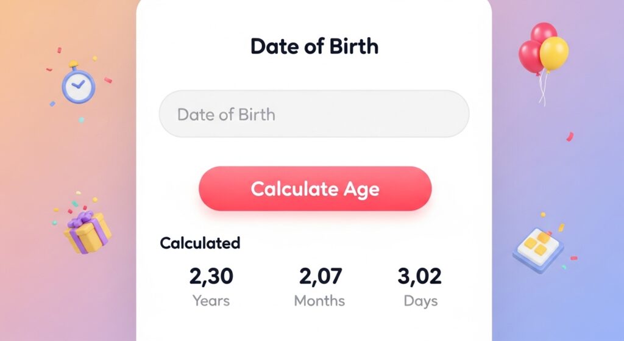The width and height of the screenshot is (624, 341).
Task: Select the 2,07 months value
Action: point(319,276)
